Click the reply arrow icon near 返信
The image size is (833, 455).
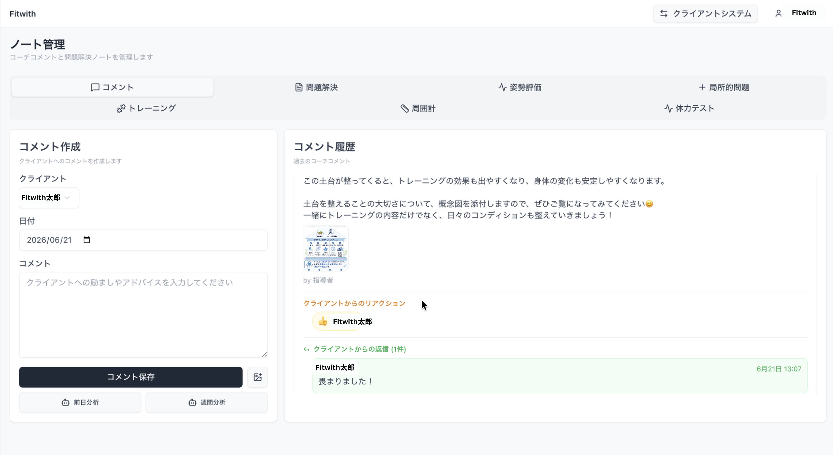pyautogui.click(x=306, y=349)
